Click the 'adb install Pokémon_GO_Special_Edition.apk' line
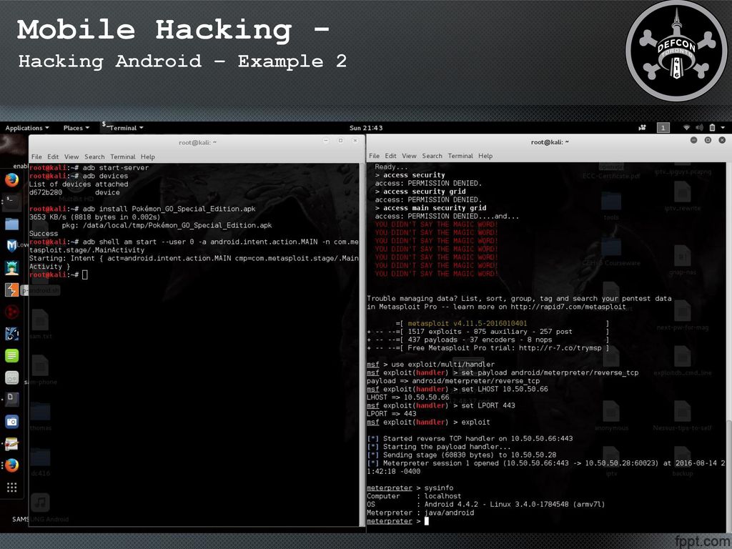The image size is (732, 549). tap(142, 209)
